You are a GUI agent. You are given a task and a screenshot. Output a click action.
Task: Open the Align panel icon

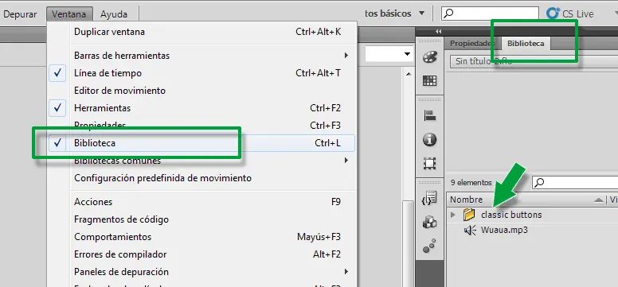click(429, 115)
